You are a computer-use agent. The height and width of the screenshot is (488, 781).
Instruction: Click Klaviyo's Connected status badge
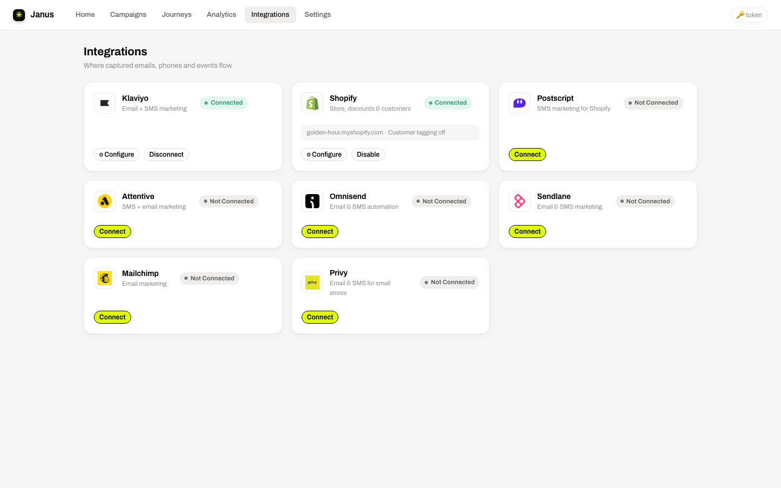pyautogui.click(x=223, y=103)
